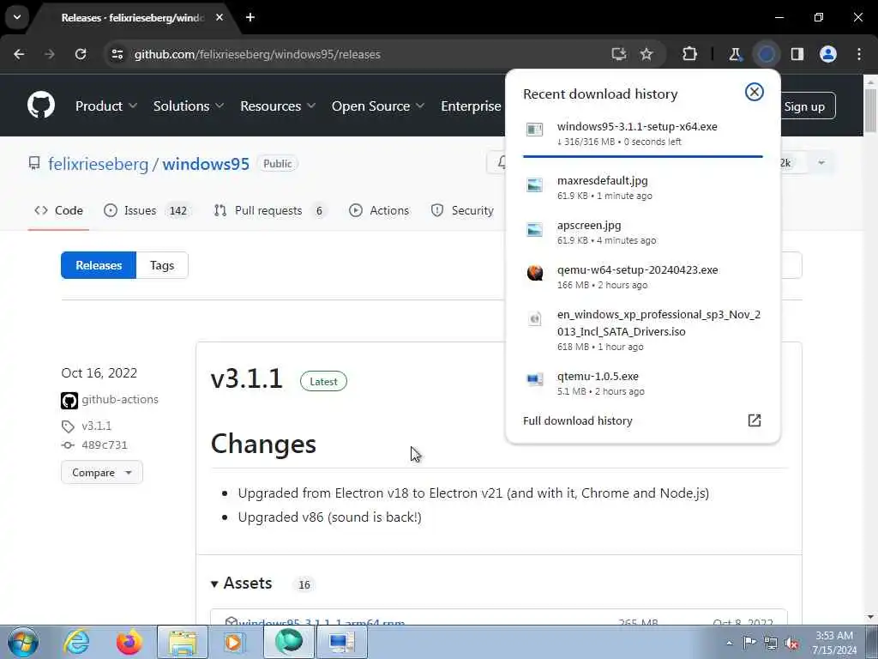The width and height of the screenshot is (878, 659).
Task: Click the windows95 setup exe file icon
Action: pos(535,130)
